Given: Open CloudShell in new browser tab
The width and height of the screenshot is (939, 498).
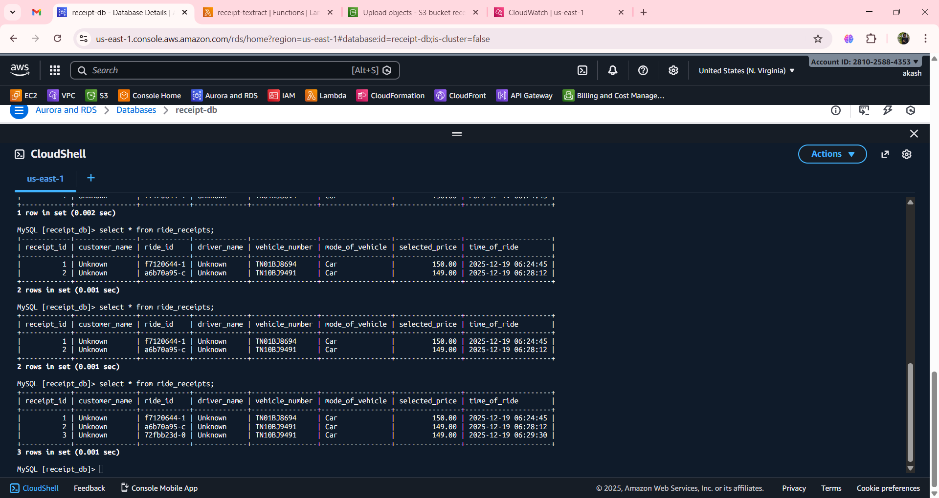Looking at the screenshot, I should coord(885,154).
